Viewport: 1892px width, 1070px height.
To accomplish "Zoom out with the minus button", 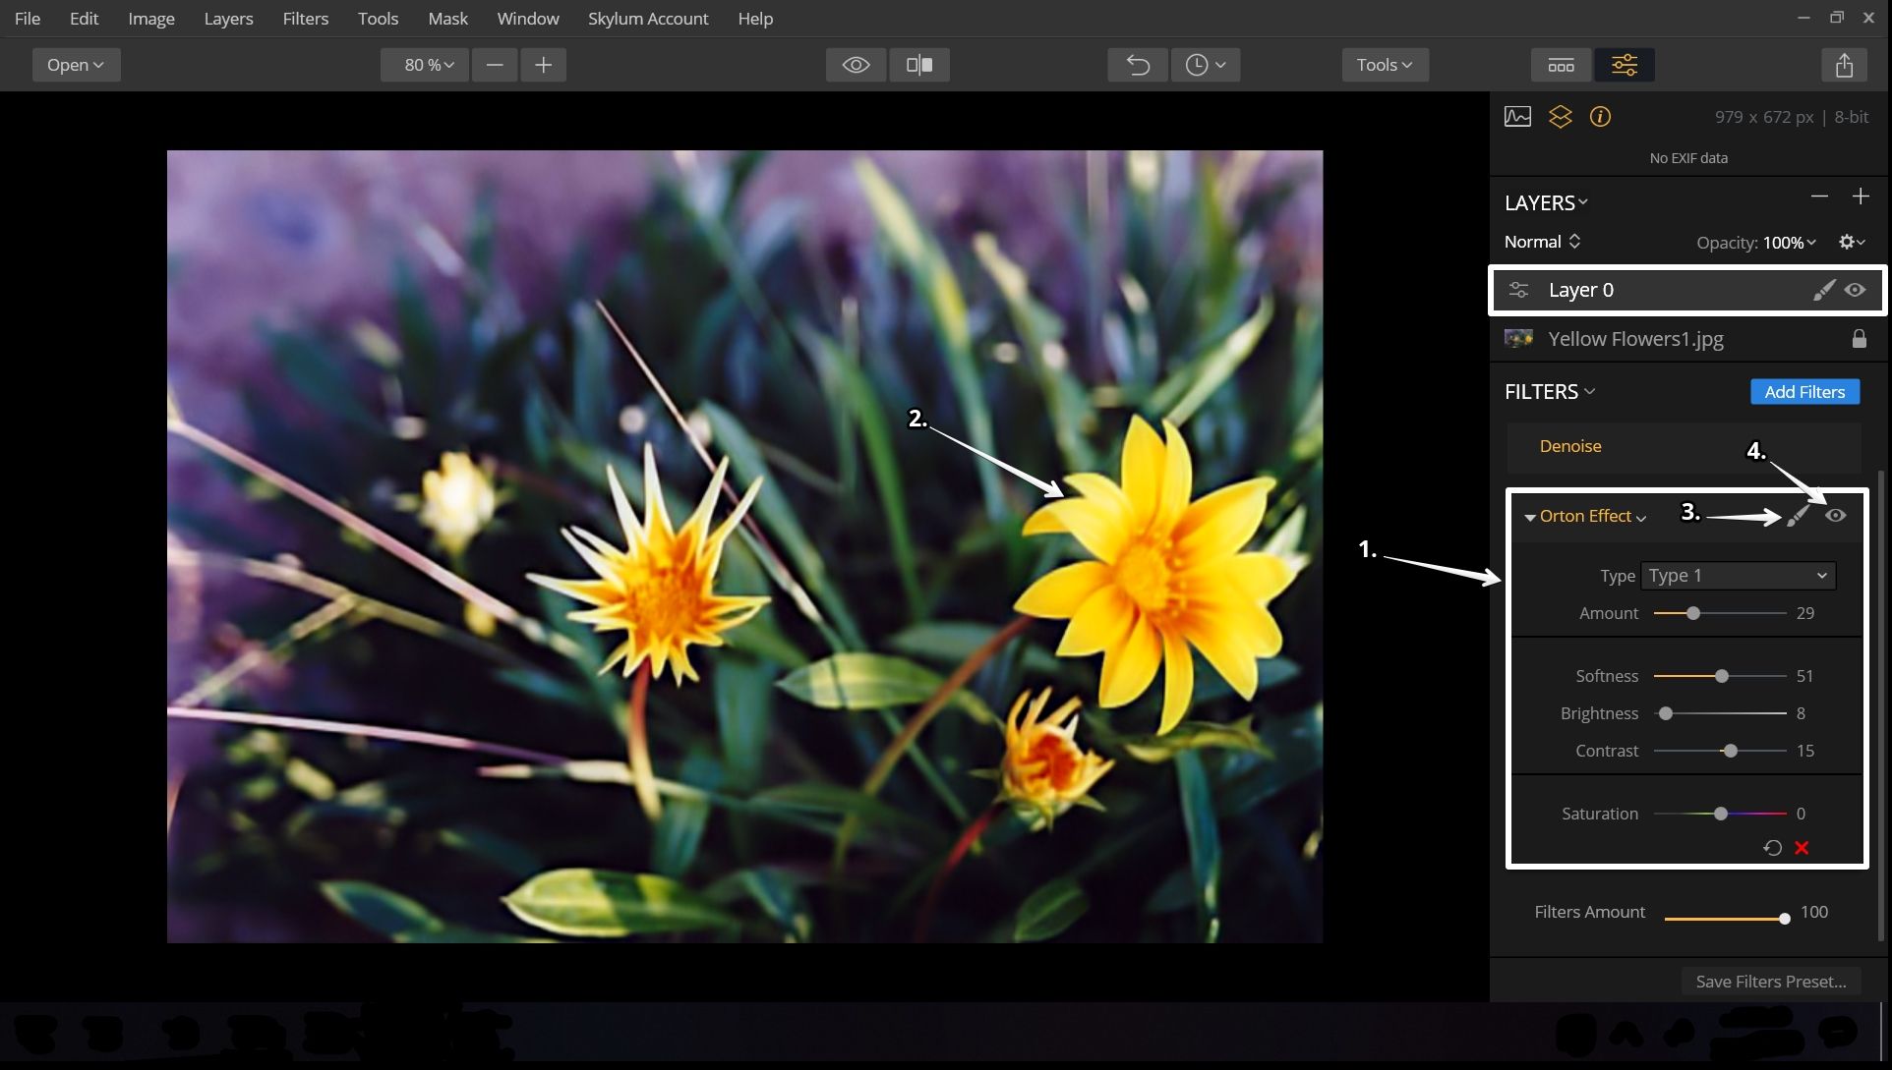I will tap(495, 65).
